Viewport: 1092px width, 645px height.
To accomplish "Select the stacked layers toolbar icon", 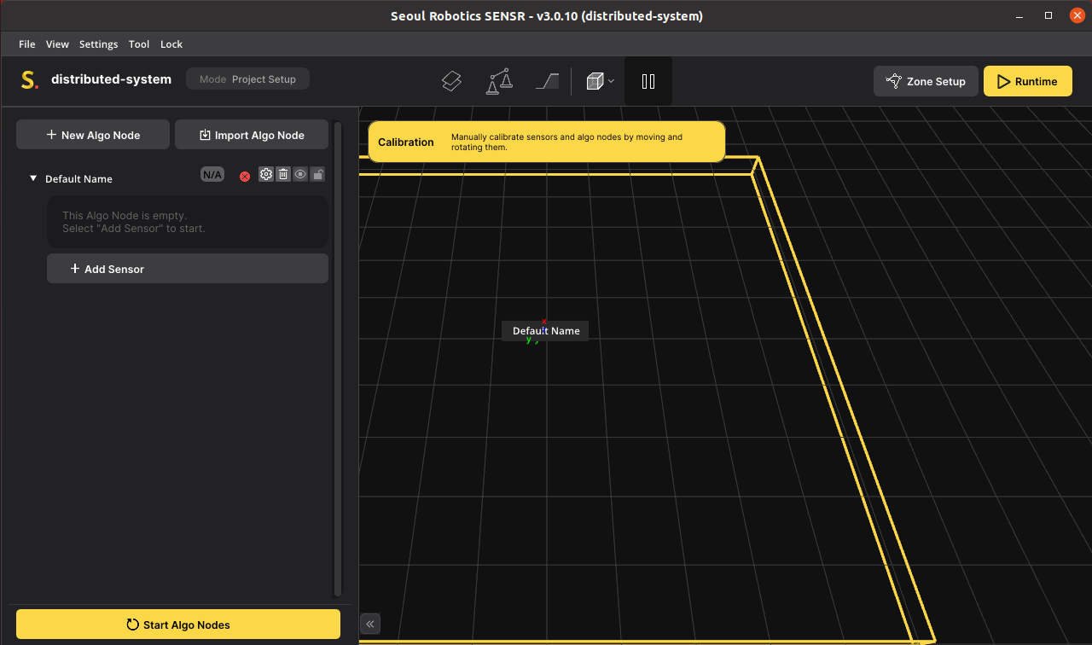I will click(x=451, y=81).
